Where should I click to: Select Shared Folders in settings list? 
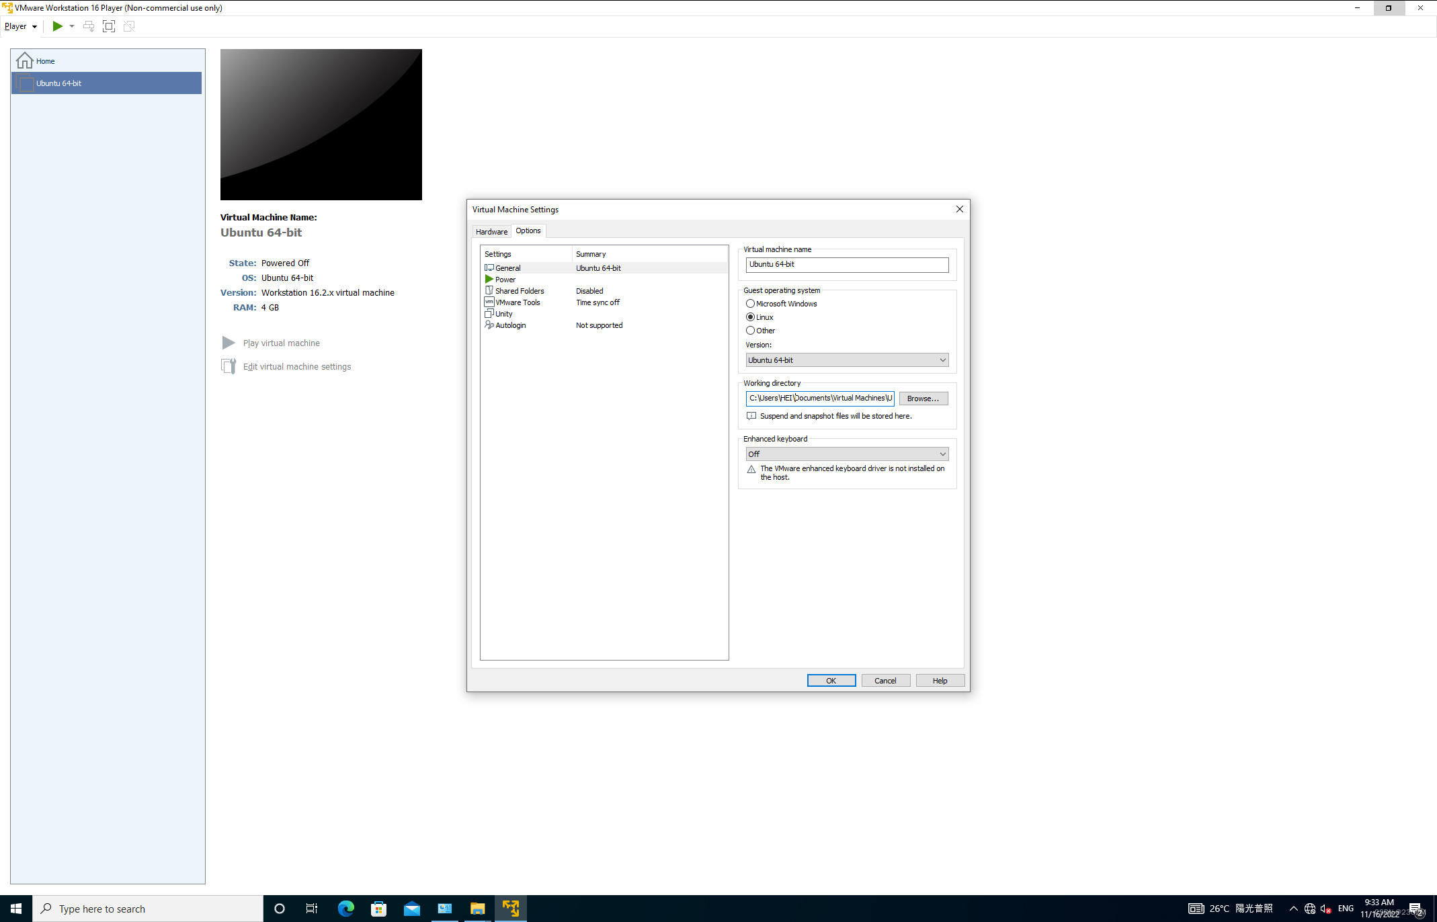coord(519,291)
